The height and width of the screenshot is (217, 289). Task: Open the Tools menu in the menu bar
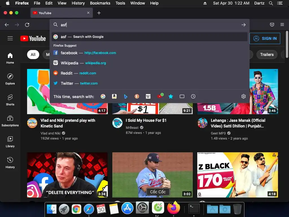click(x=120, y=3)
